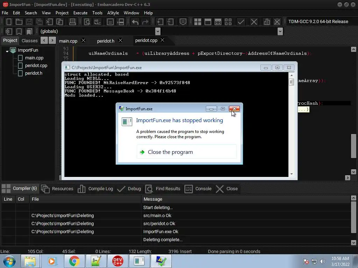The image size is (358, 268).
Task: Click the Run window toolbar icon
Action: point(208,22)
